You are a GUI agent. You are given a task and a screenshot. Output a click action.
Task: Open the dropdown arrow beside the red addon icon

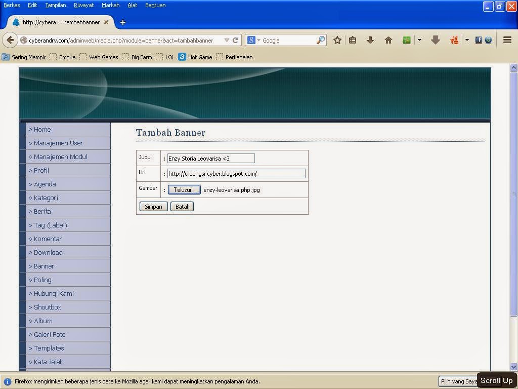pos(467,41)
